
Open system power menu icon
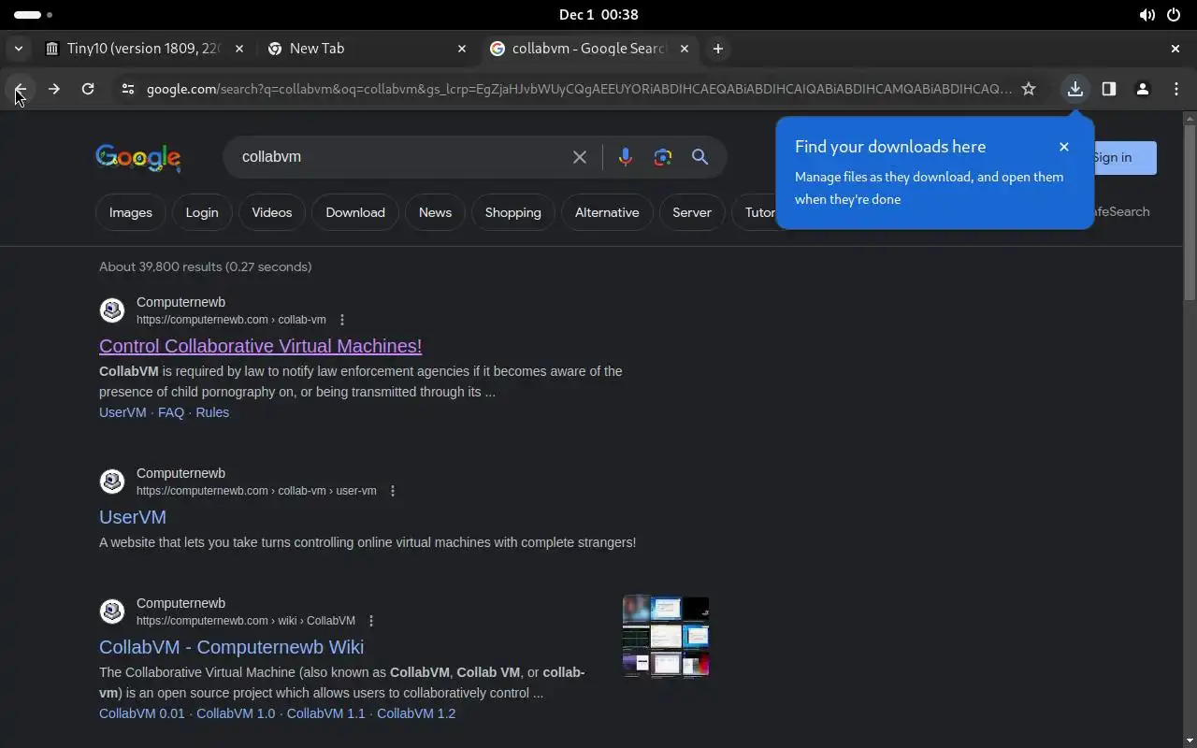point(1174,15)
